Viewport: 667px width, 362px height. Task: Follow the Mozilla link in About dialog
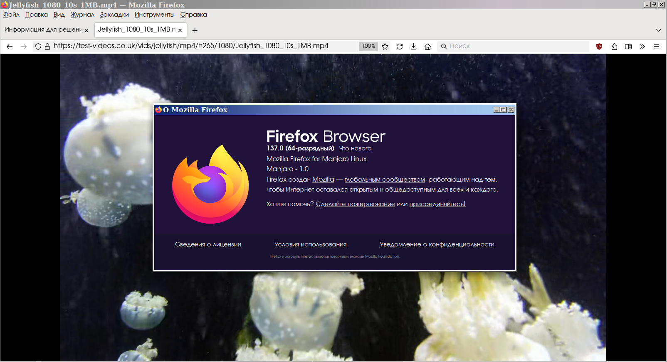click(x=323, y=179)
